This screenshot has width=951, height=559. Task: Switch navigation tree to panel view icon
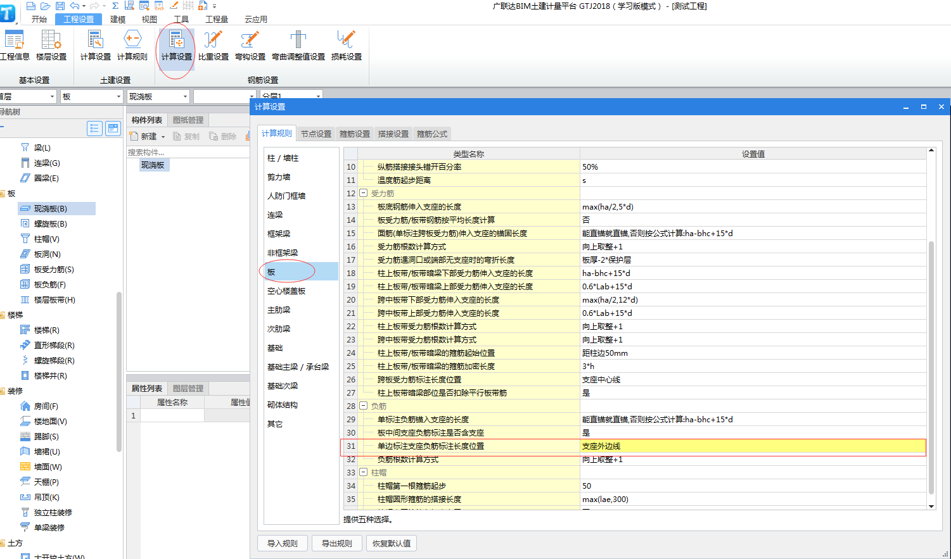point(113,129)
